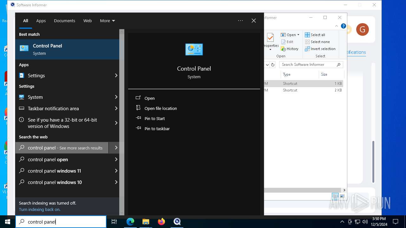Click the Type column header in Explorer
The image size is (406, 228).
pyautogui.click(x=300, y=74)
